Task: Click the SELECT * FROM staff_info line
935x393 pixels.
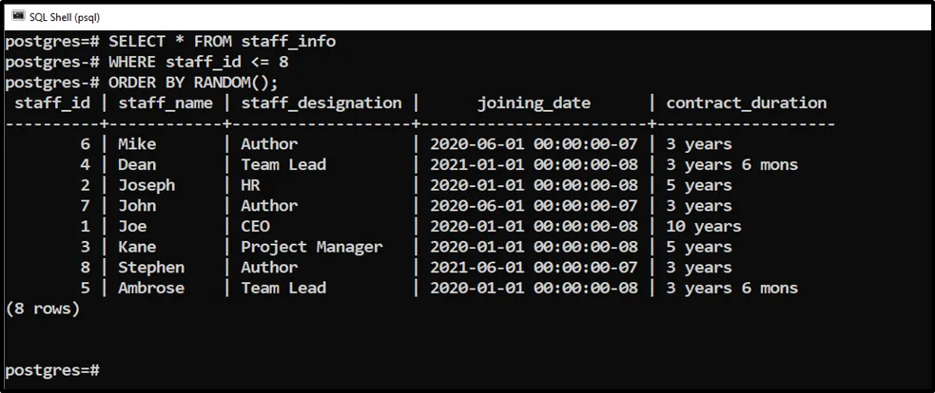Action: [x=222, y=42]
